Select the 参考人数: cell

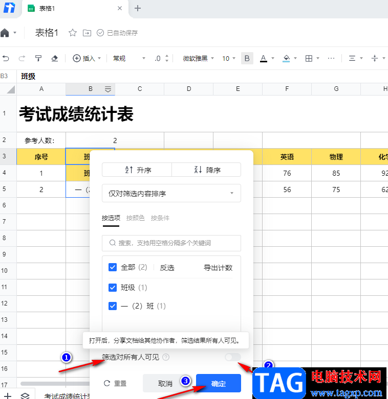click(41, 140)
